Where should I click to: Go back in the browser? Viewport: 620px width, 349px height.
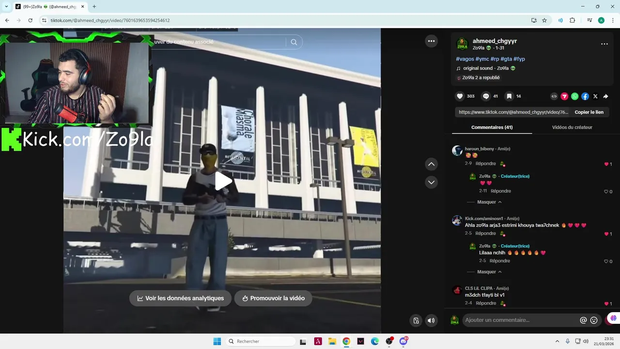point(7,20)
